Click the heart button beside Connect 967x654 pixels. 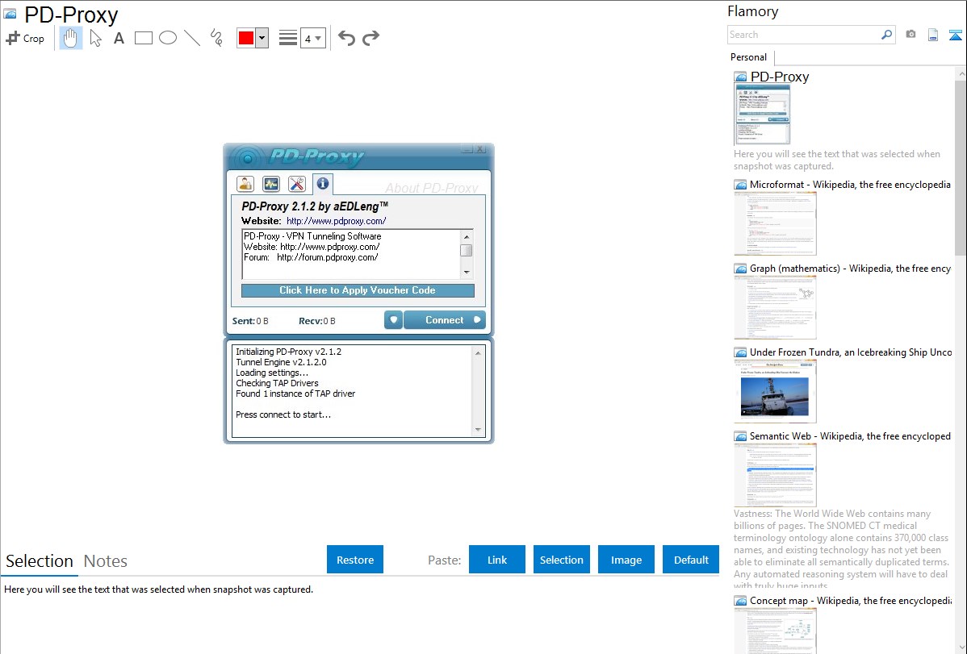[x=393, y=320]
